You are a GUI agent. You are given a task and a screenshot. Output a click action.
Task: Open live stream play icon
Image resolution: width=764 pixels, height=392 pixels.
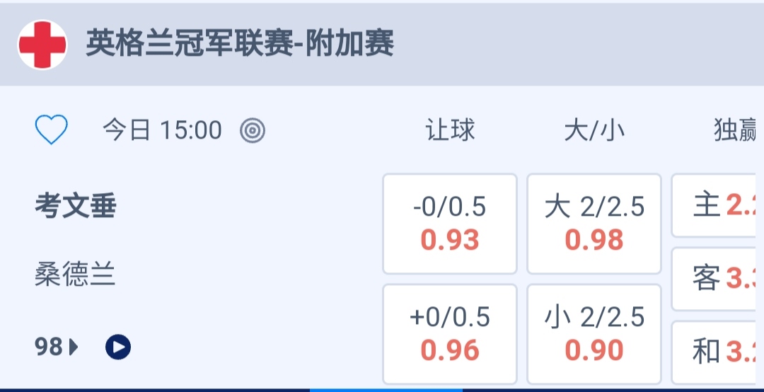click(118, 347)
